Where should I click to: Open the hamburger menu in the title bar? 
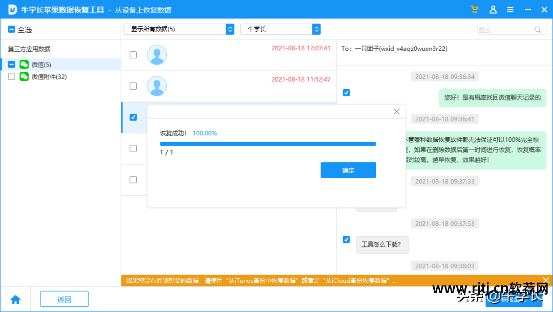[x=510, y=9]
